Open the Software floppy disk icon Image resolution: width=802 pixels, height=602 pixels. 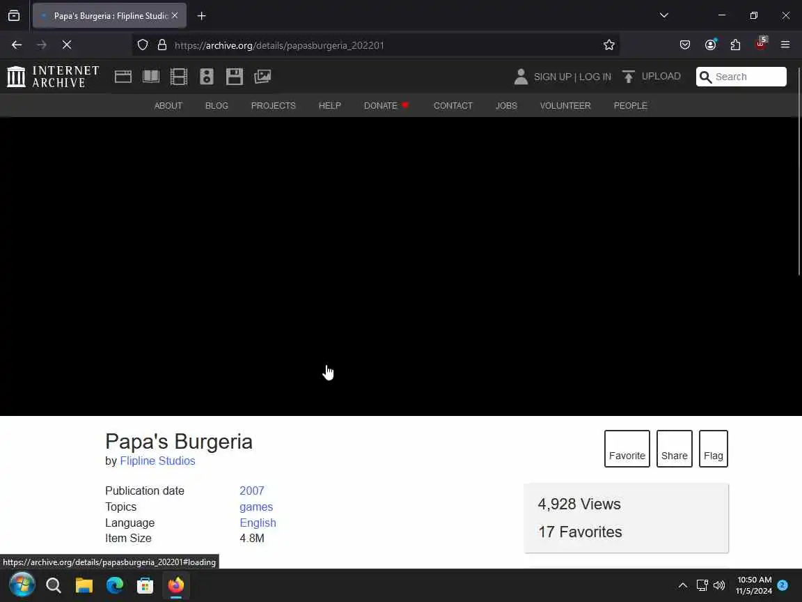(x=234, y=77)
